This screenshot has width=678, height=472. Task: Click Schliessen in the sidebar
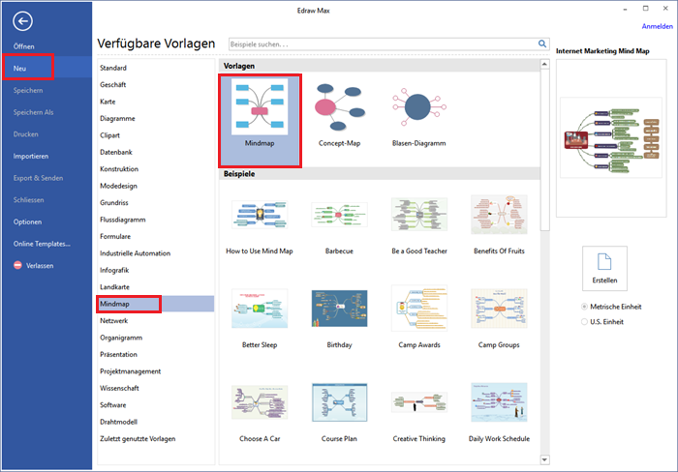[x=28, y=200]
